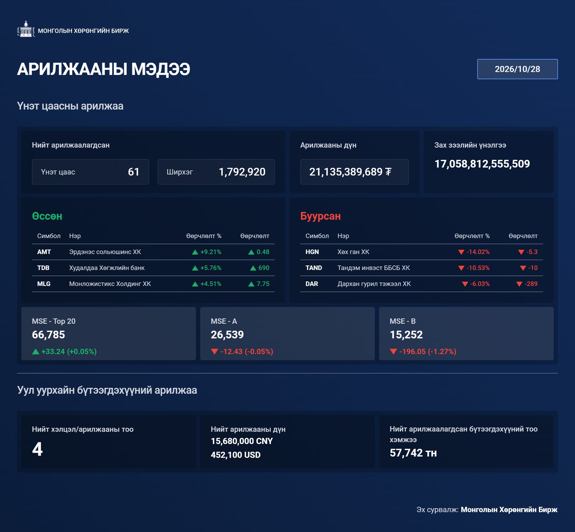The width and height of the screenshot is (575, 532).
Task: Click the green up arrow beside +4.51%
Action: pos(195,284)
